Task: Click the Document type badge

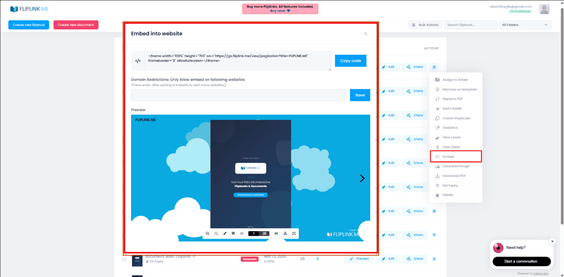Action: [250, 259]
